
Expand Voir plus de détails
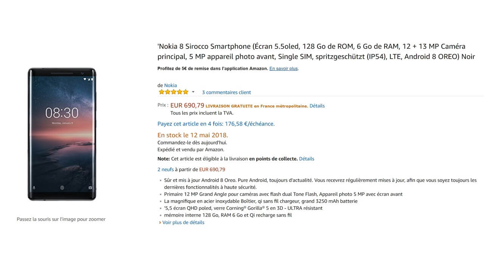point(183,223)
